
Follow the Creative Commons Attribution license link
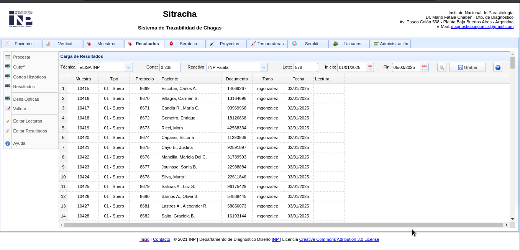(x=339, y=239)
